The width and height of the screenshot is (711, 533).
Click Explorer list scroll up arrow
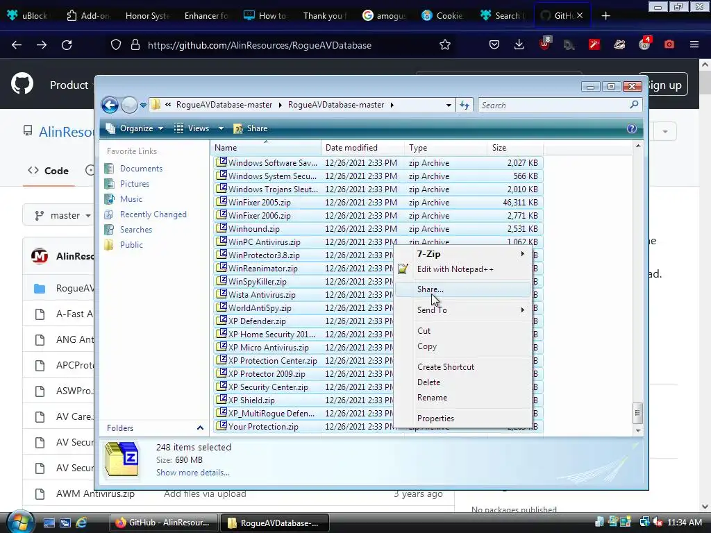pyautogui.click(x=637, y=146)
